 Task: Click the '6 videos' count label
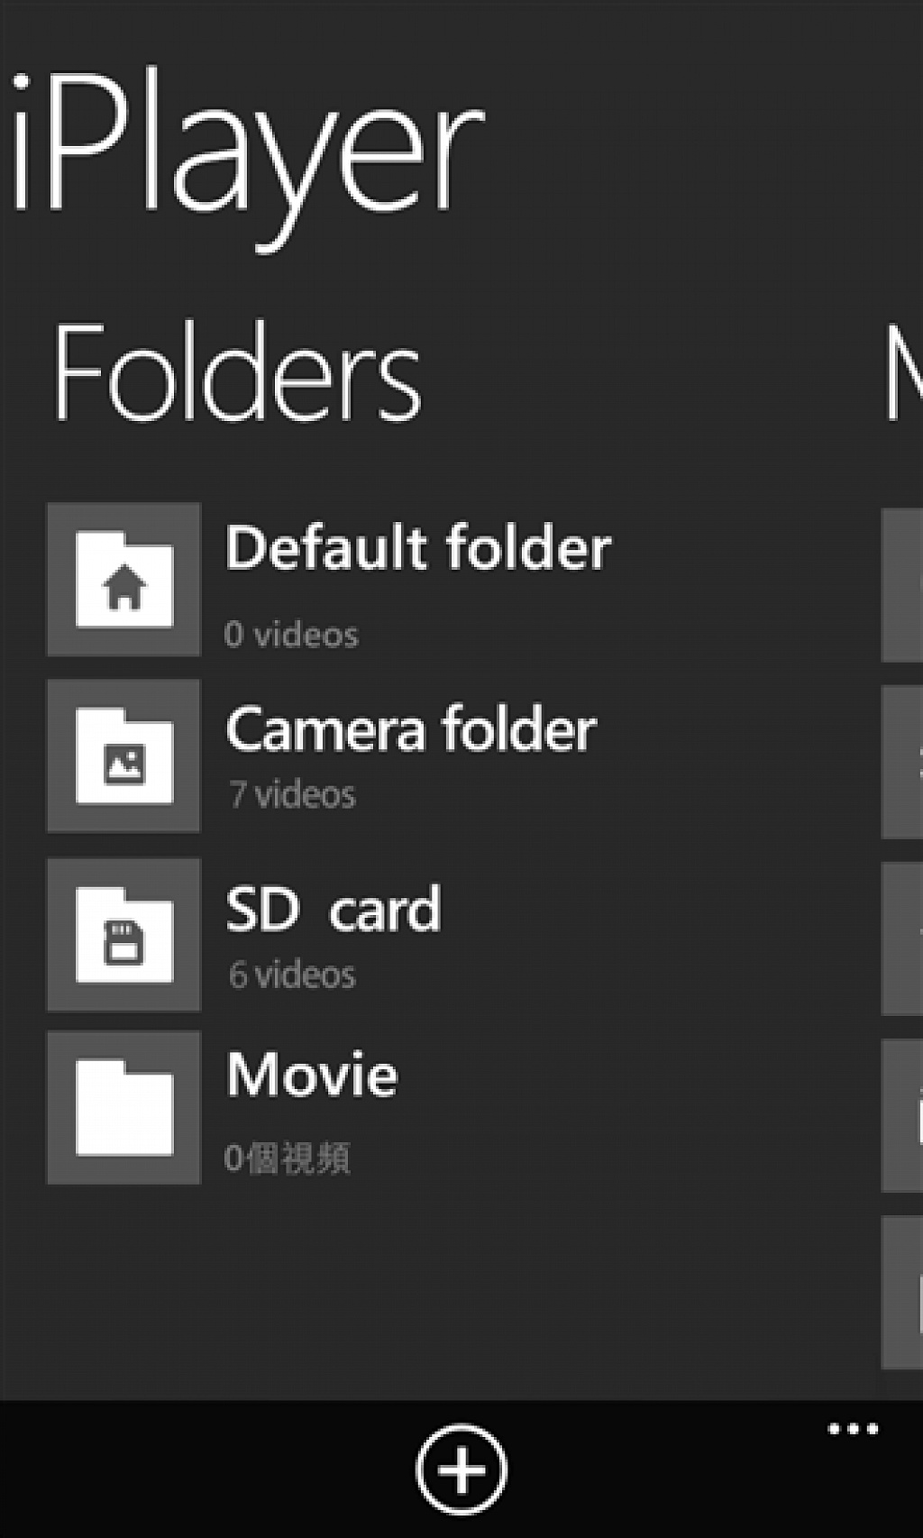click(x=293, y=975)
